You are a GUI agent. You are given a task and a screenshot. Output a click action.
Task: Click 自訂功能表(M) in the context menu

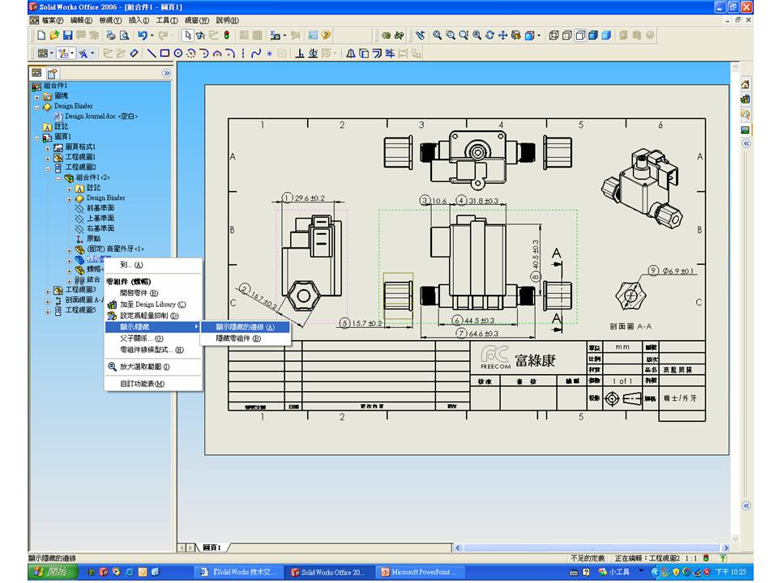pyautogui.click(x=153, y=384)
